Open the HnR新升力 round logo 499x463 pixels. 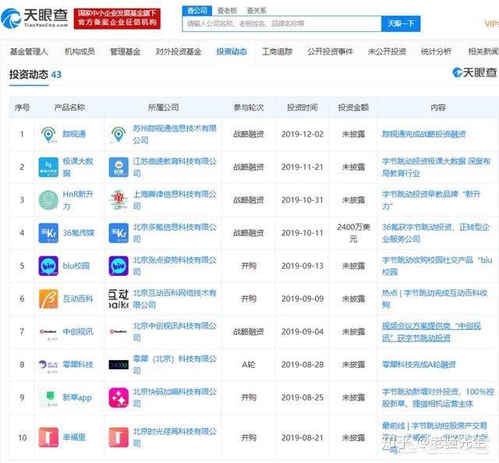coord(48,200)
